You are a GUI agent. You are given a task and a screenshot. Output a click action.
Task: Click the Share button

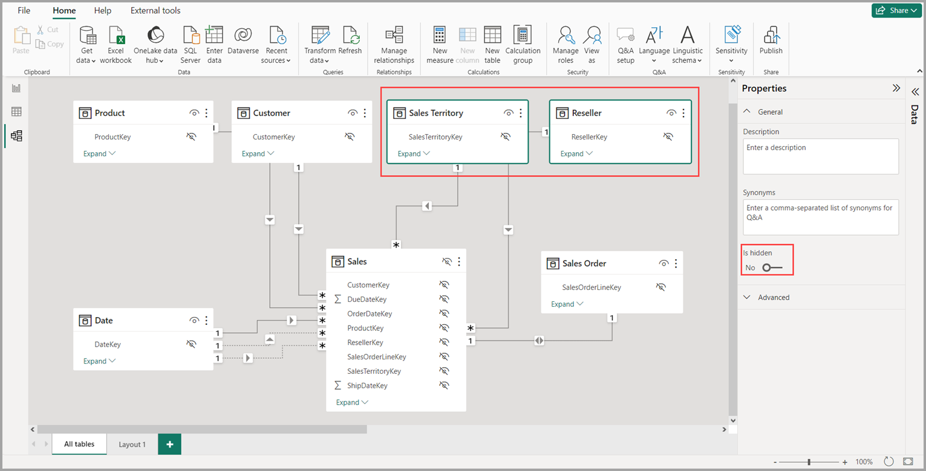(896, 10)
